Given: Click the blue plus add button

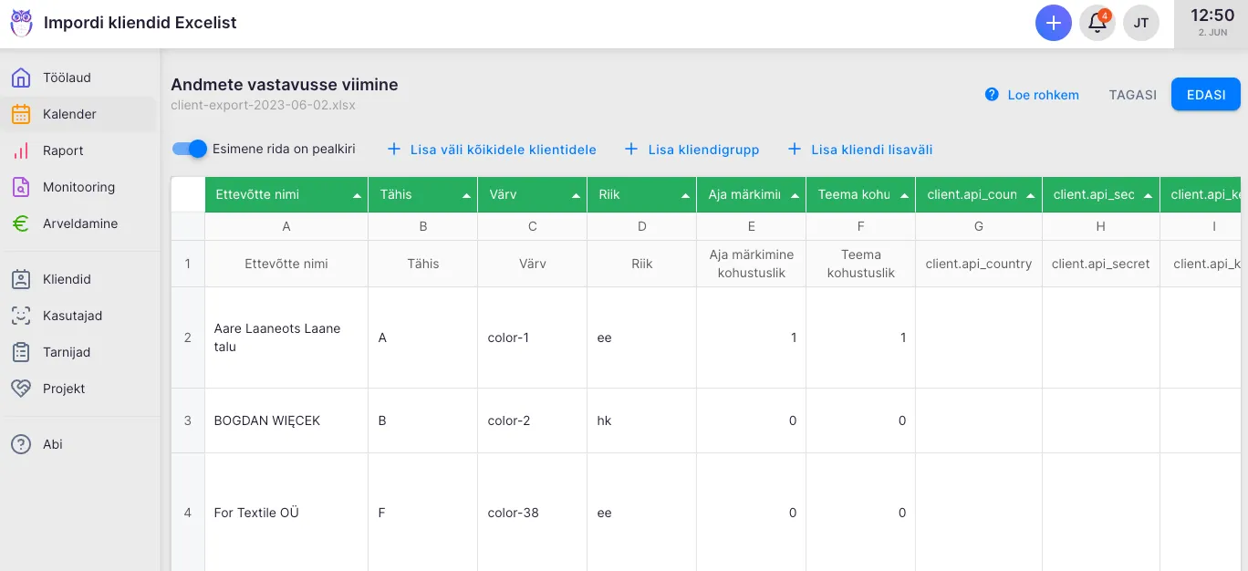Looking at the screenshot, I should click(x=1053, y=23).
